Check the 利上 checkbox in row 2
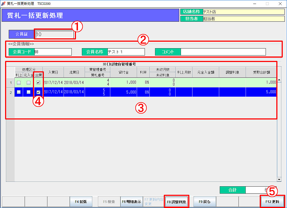287x208 pixels. tap(19, 92)
